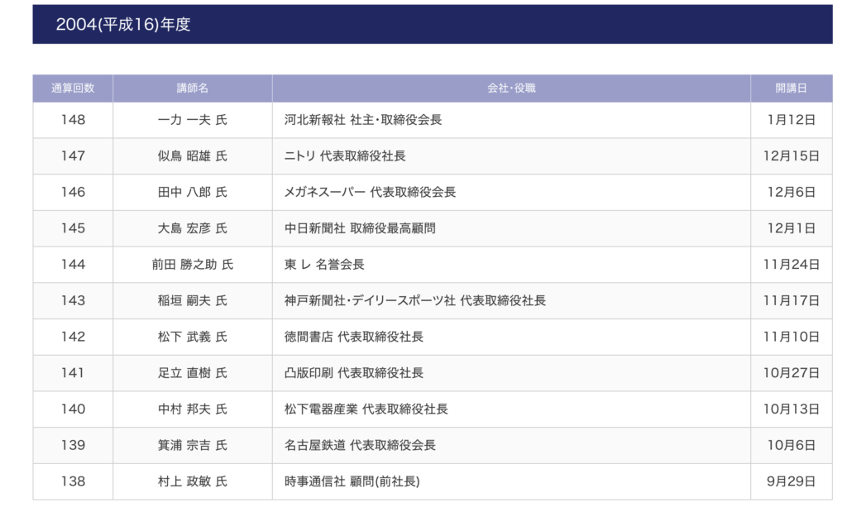Select cell with number 143
The width and height of the screenshot is (847, 517).
(73, 301)
